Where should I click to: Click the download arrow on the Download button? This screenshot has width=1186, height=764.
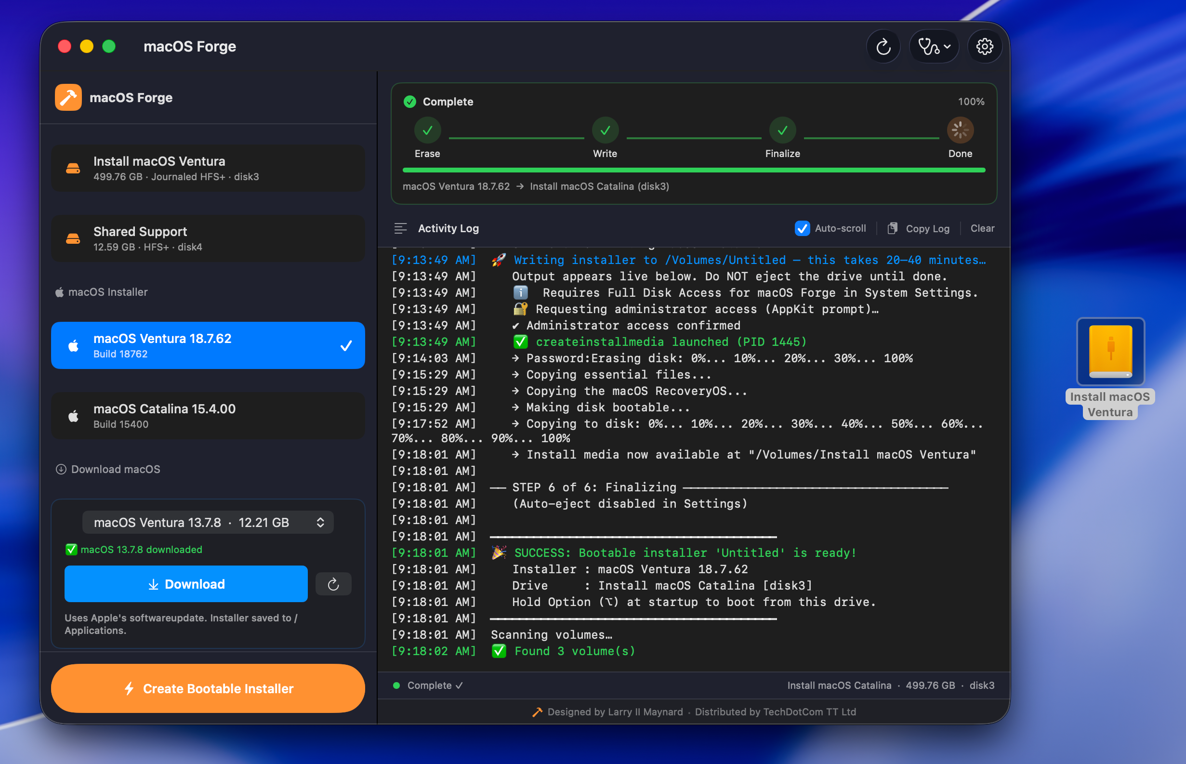[x=153, y=584]
